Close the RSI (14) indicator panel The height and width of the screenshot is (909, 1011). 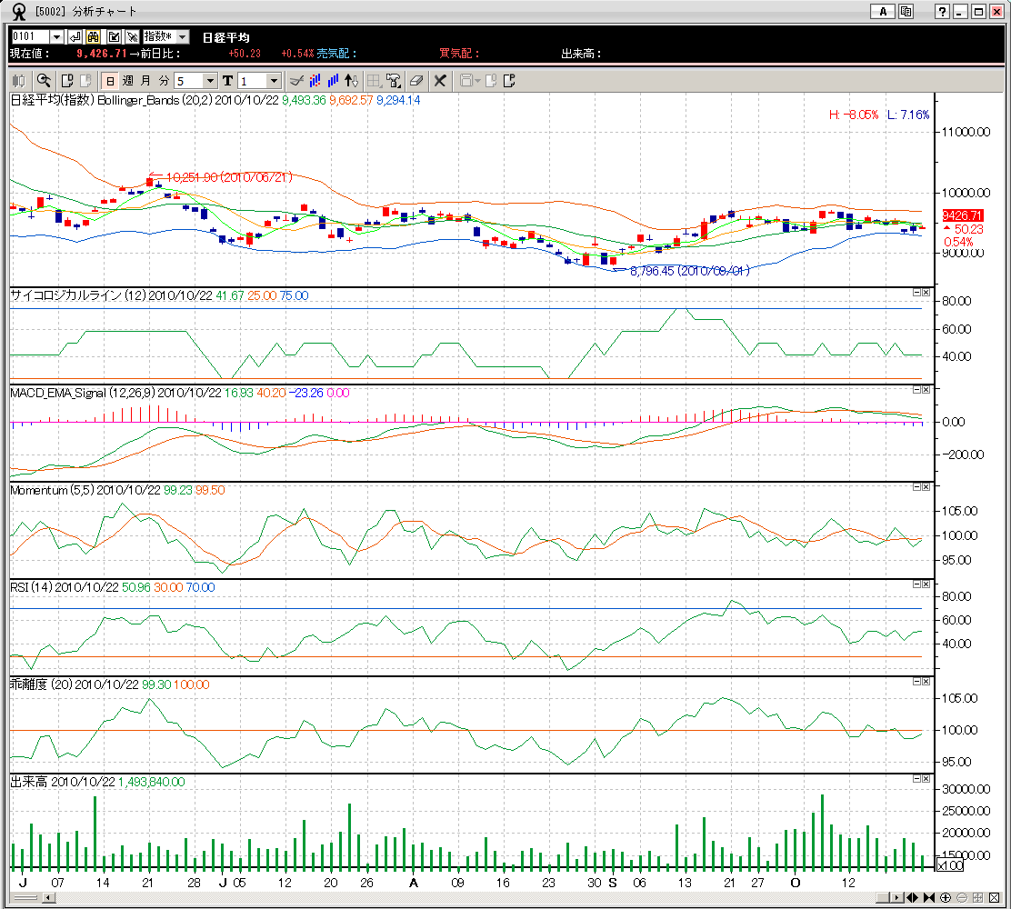[926, 584]
